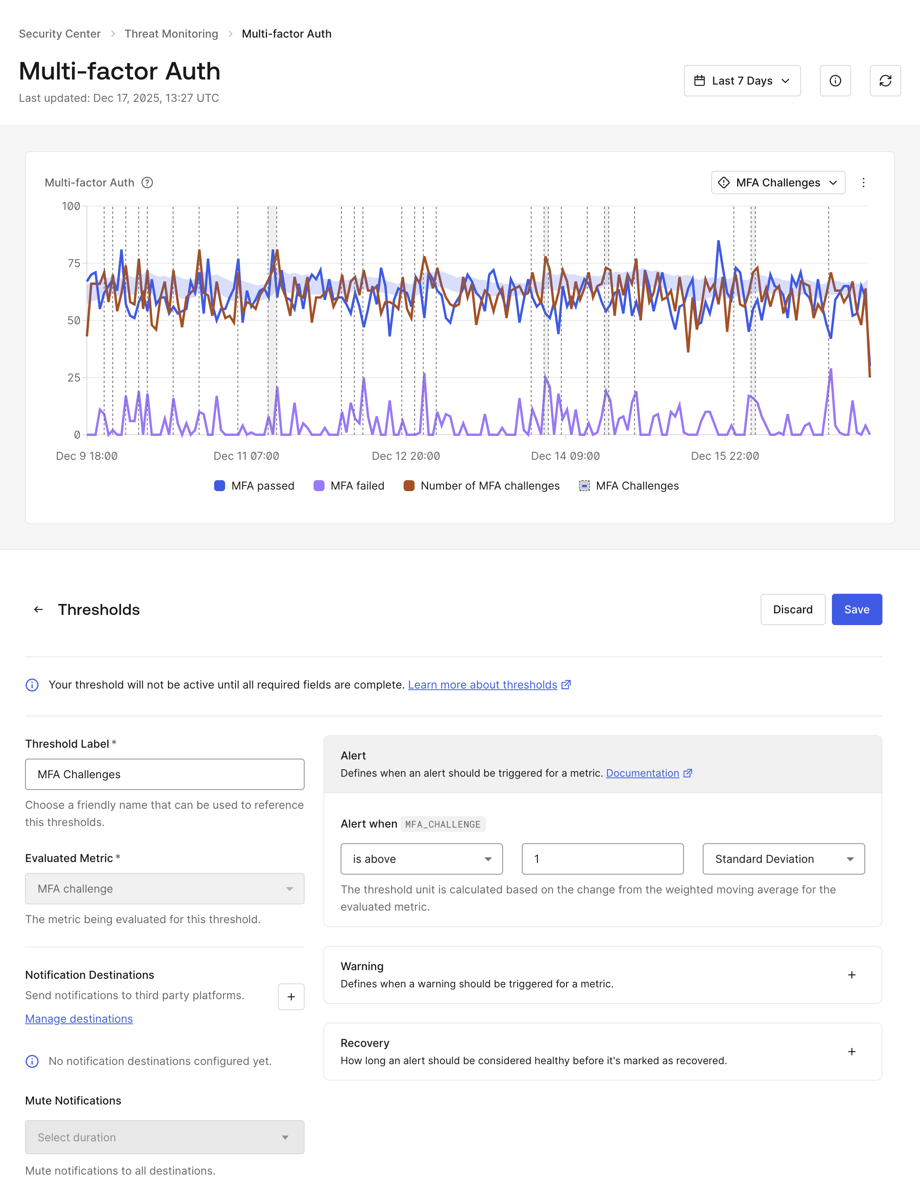The height and width of the screenshot is (1193, 920).
Task: Open the Evaluated Metric MFA challenge dropdown
Action: click(164, 889)
